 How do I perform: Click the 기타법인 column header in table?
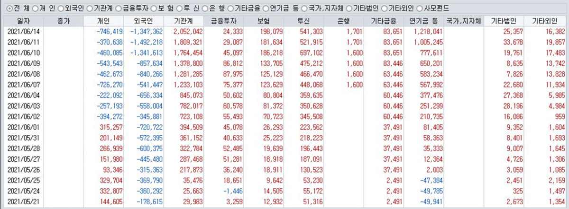pos(504,21)
